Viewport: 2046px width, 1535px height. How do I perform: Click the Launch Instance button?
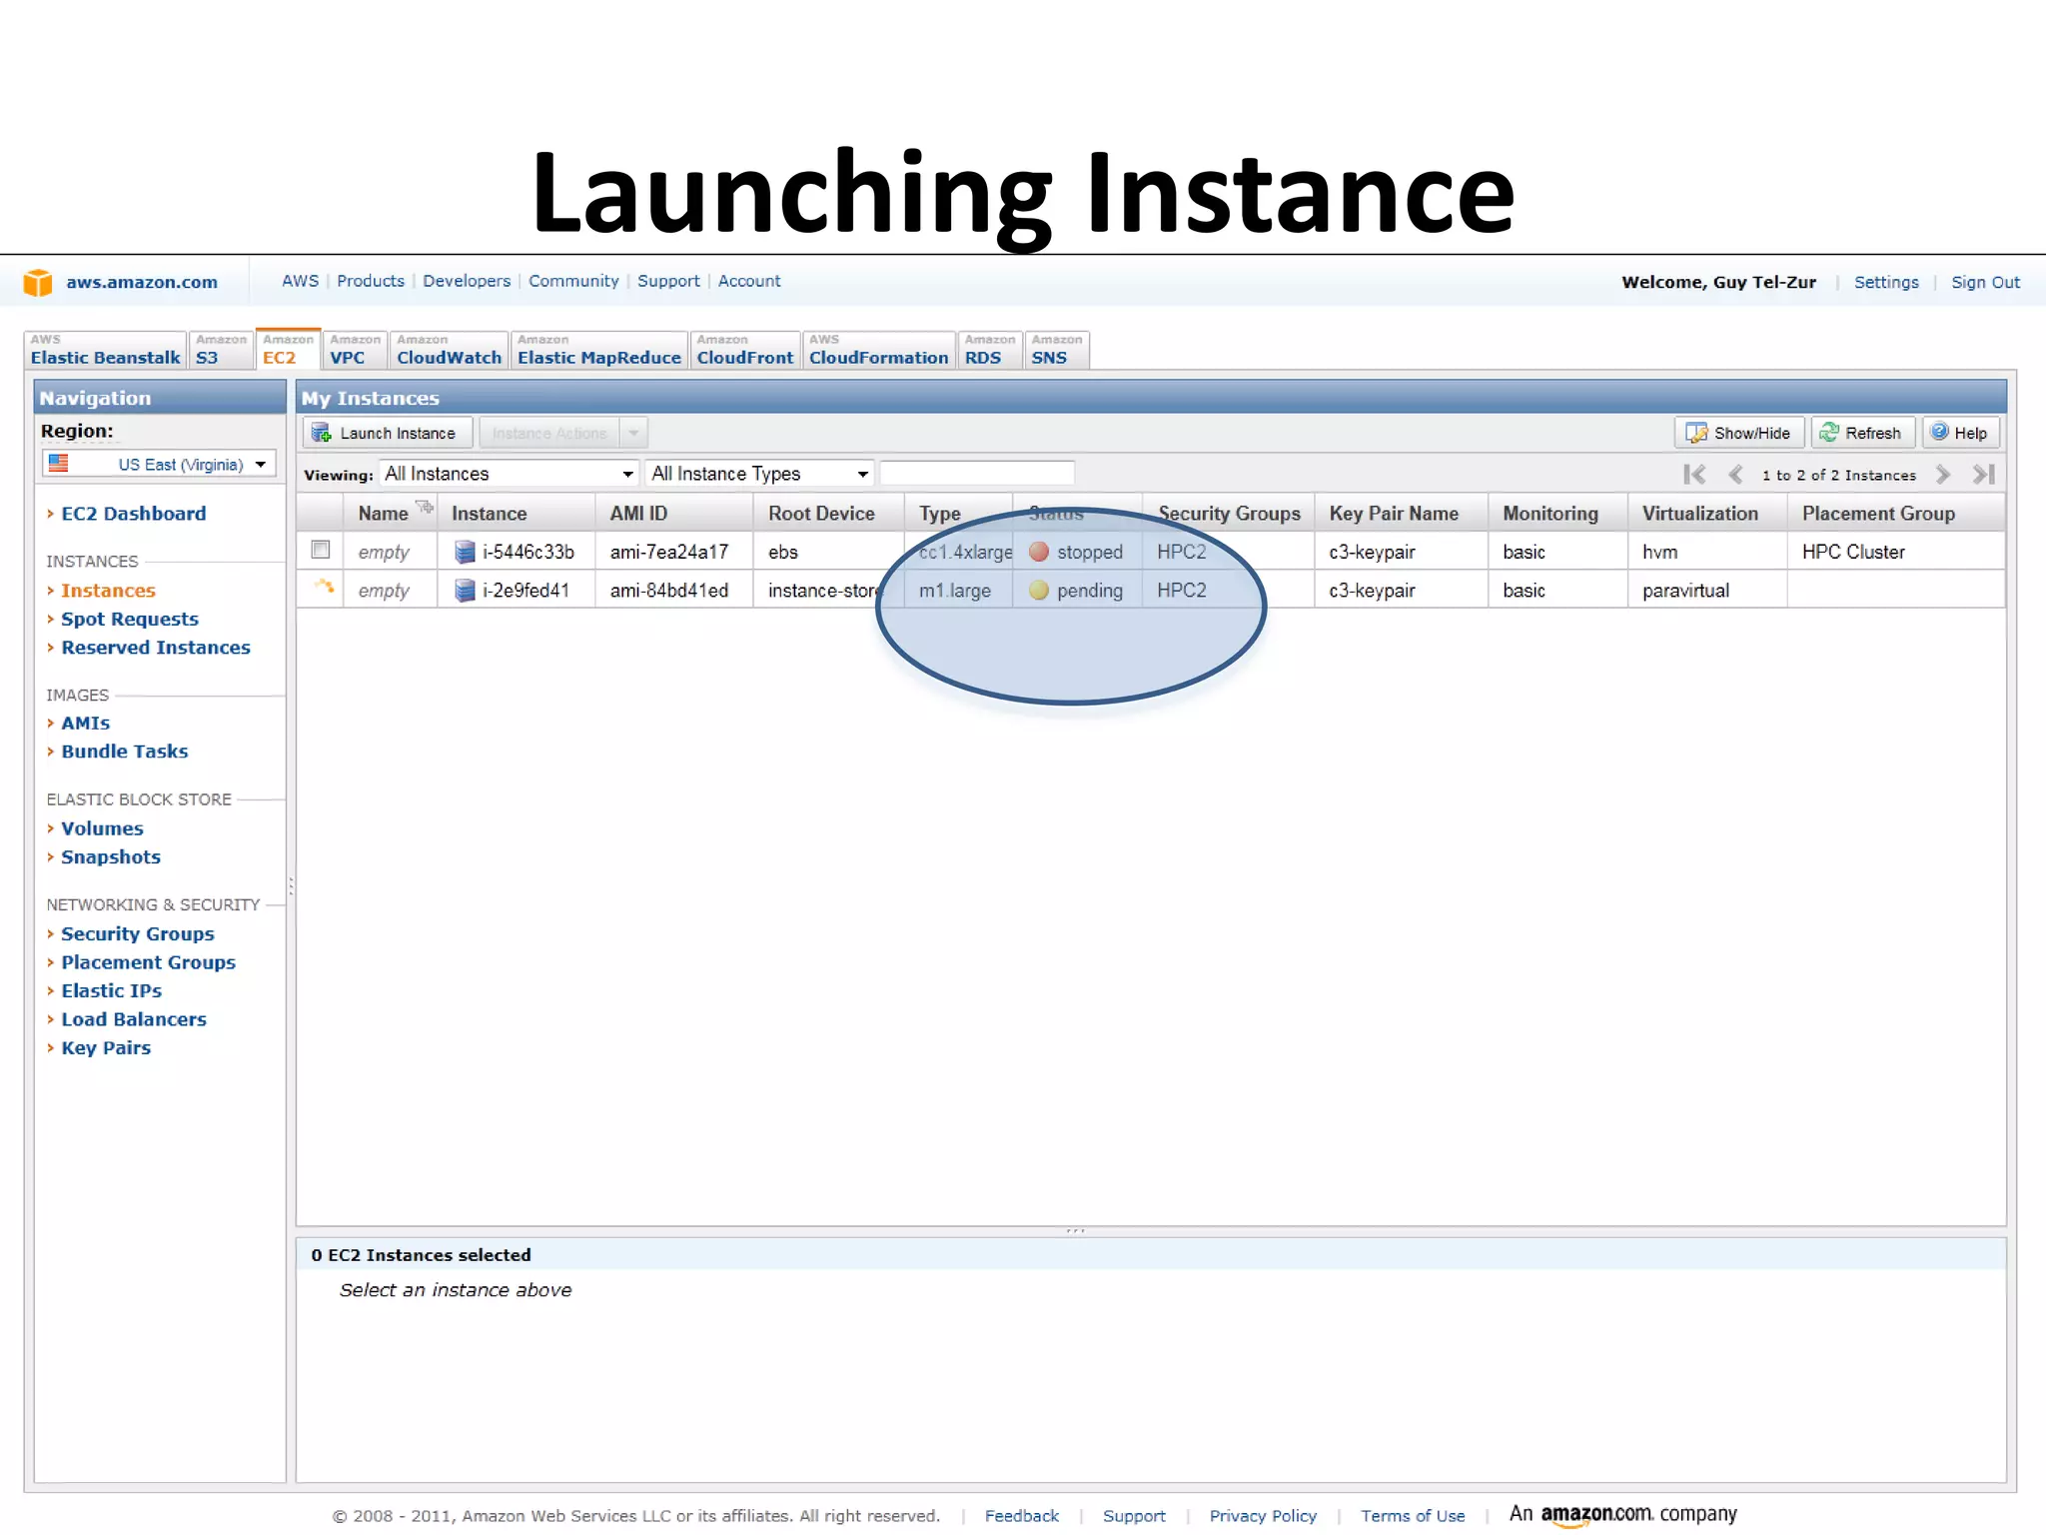tap(387, 433)
